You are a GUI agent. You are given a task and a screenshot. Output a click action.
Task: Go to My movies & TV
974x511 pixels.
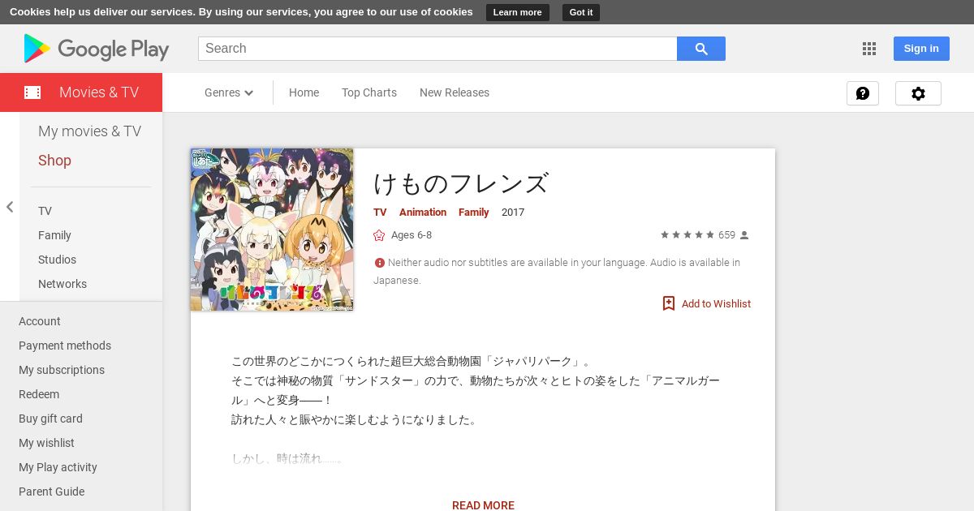click(x=89, y=131)
